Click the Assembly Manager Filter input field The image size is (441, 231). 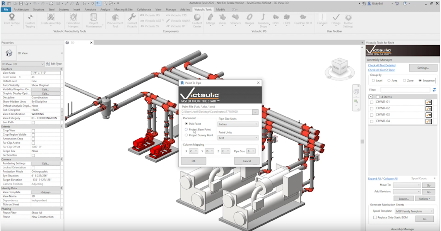(405, 90)
